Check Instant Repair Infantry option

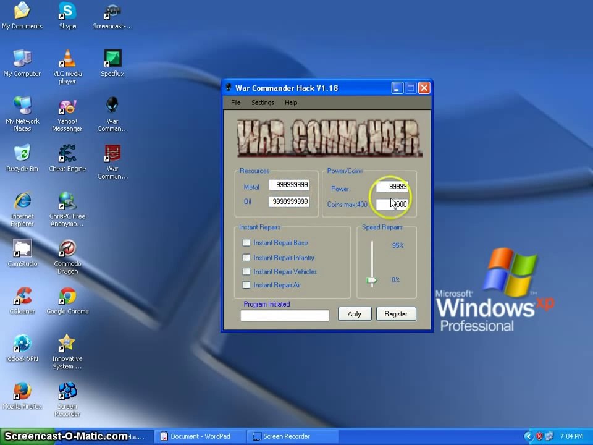tap(246, 258)
